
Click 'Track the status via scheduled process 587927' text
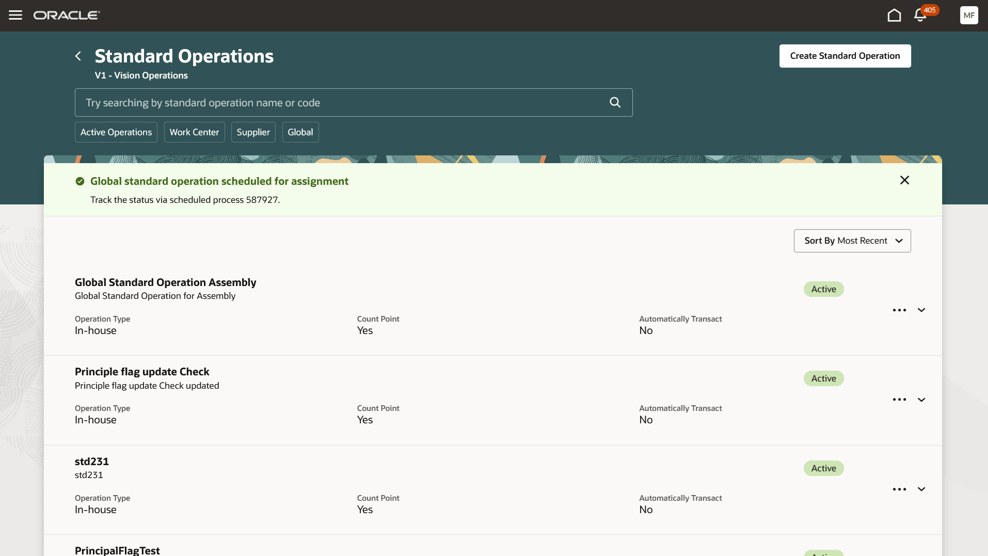(x=185, y=200)
